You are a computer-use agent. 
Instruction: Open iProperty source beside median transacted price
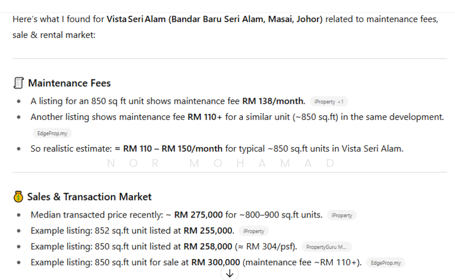(342, 215)
